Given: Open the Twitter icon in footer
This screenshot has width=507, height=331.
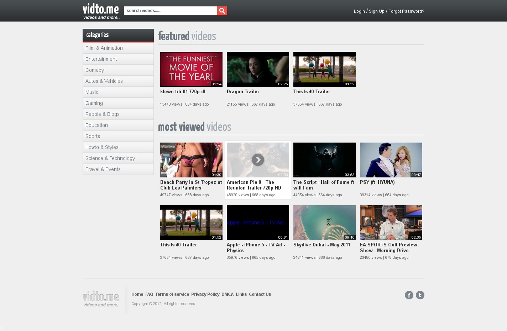Looking at the screenshot, I should (x=420, y=295).
